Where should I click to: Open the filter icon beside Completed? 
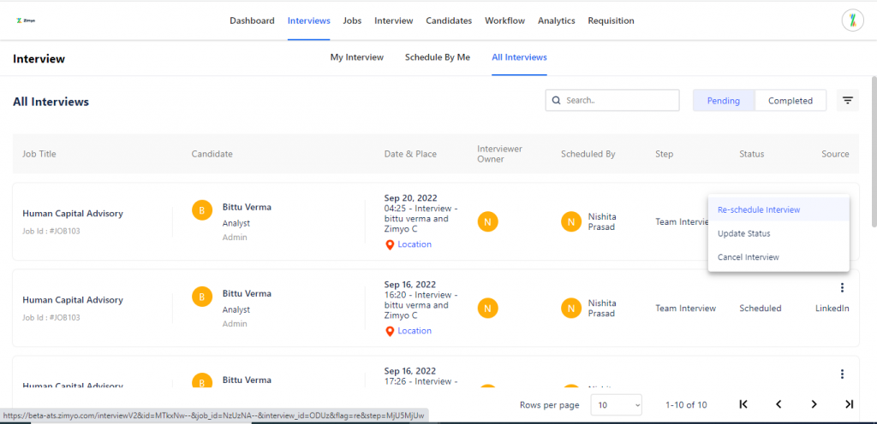pos(847,101)
